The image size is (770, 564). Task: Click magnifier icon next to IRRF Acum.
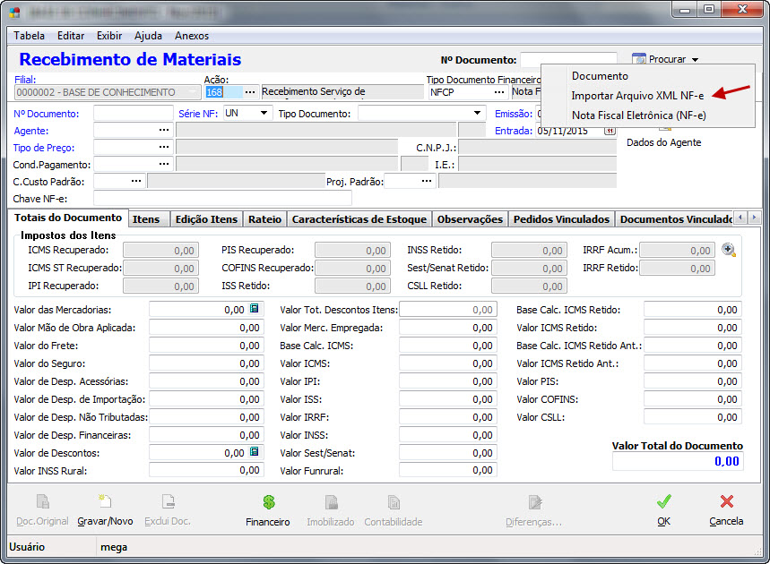729,250
